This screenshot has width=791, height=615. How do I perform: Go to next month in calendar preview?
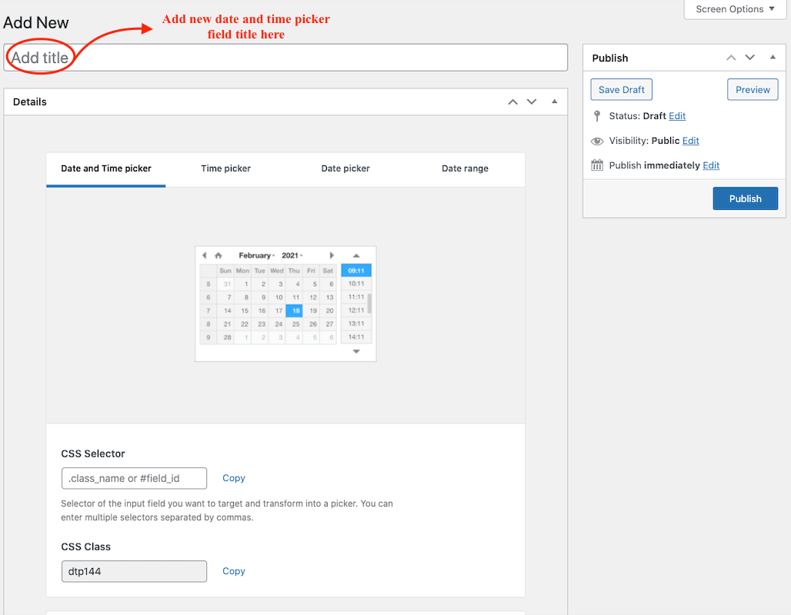pyautogui.click(x=332, y=255)
